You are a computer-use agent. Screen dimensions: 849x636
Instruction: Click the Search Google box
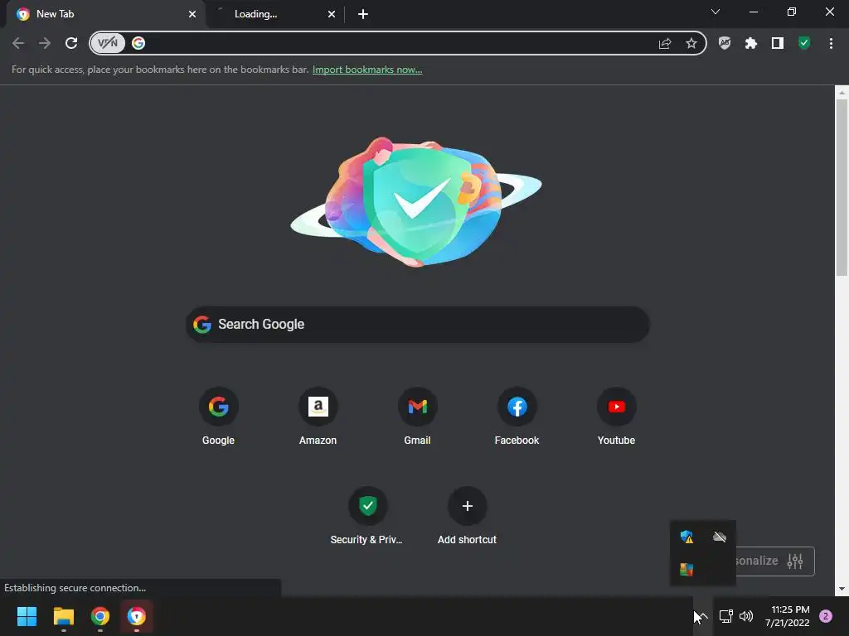[x=418, y=325]
